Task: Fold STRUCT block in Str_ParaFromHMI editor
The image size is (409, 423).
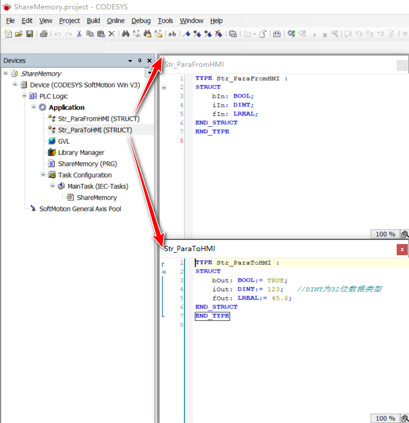Action: pos(164,87)
